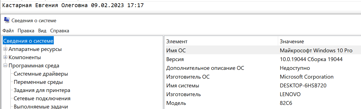The height and width of the screenshot is (109, 361).
Task: Select the Сведения о системе root node
Action: [28, 41]
